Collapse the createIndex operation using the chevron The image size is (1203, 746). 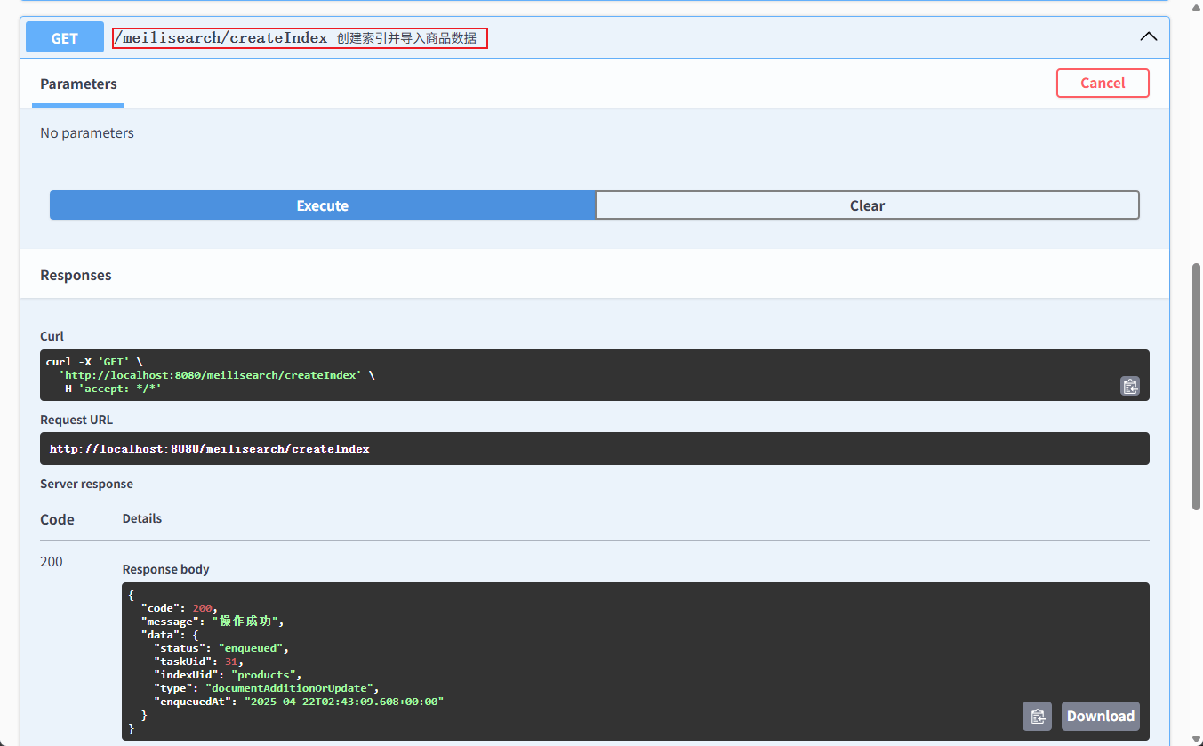pyautogui.click(x=1148, y=37)
